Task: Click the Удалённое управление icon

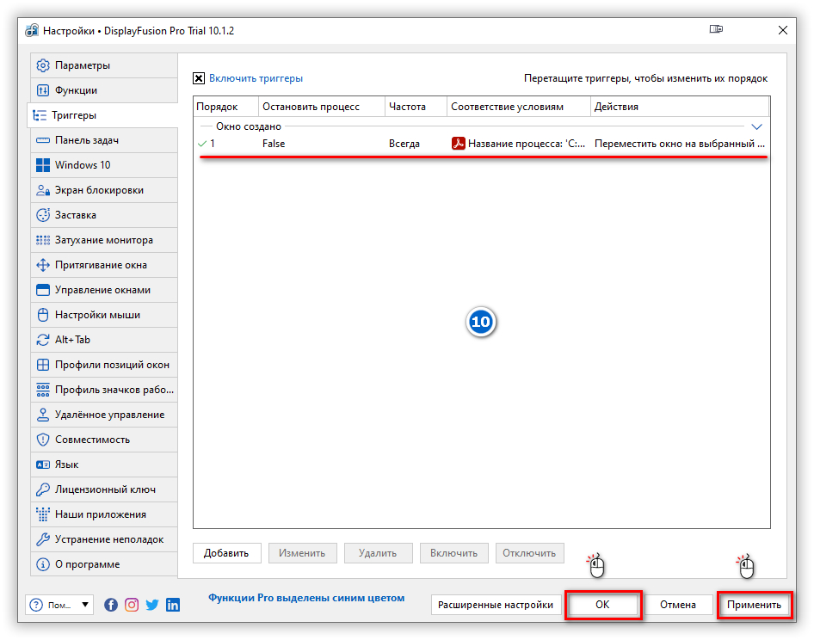Action: [x=42, y=415]
